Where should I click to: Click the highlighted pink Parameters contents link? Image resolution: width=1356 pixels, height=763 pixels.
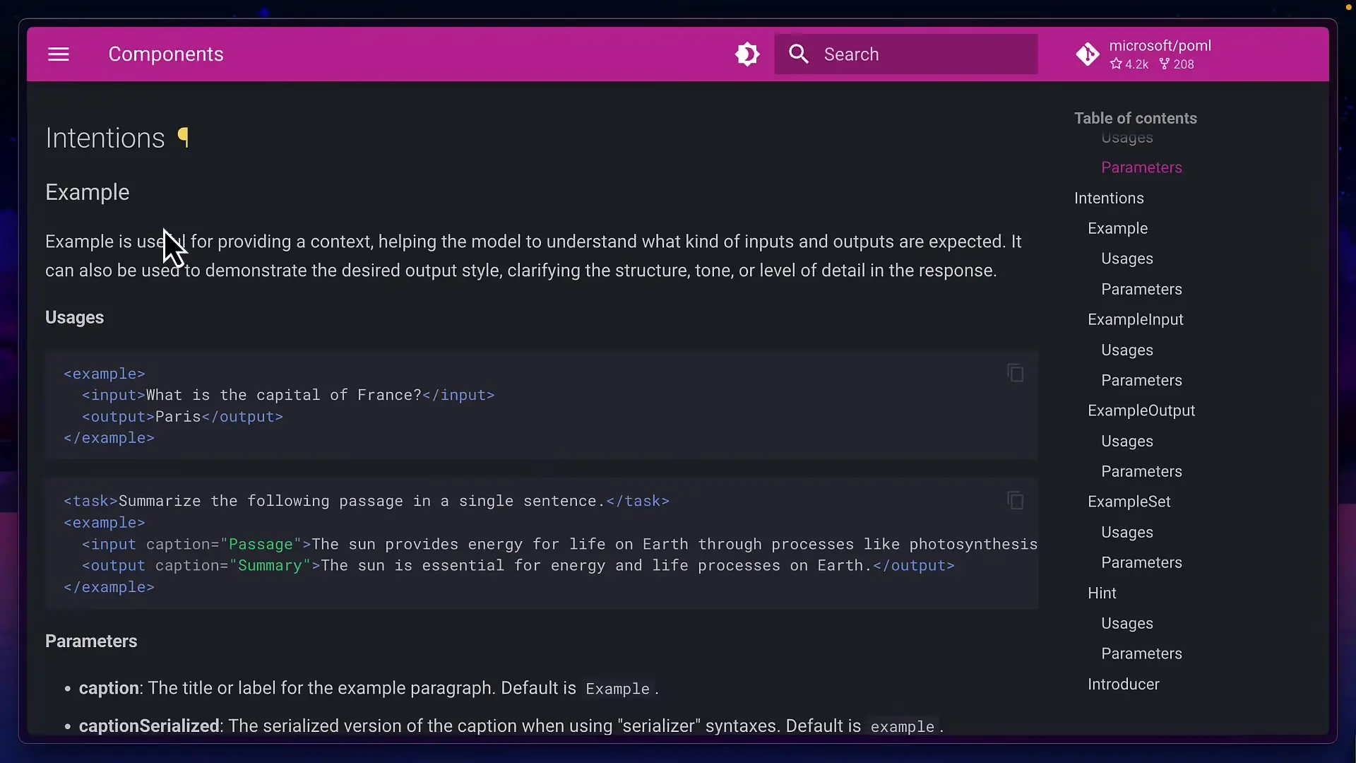pos(1141,168)
